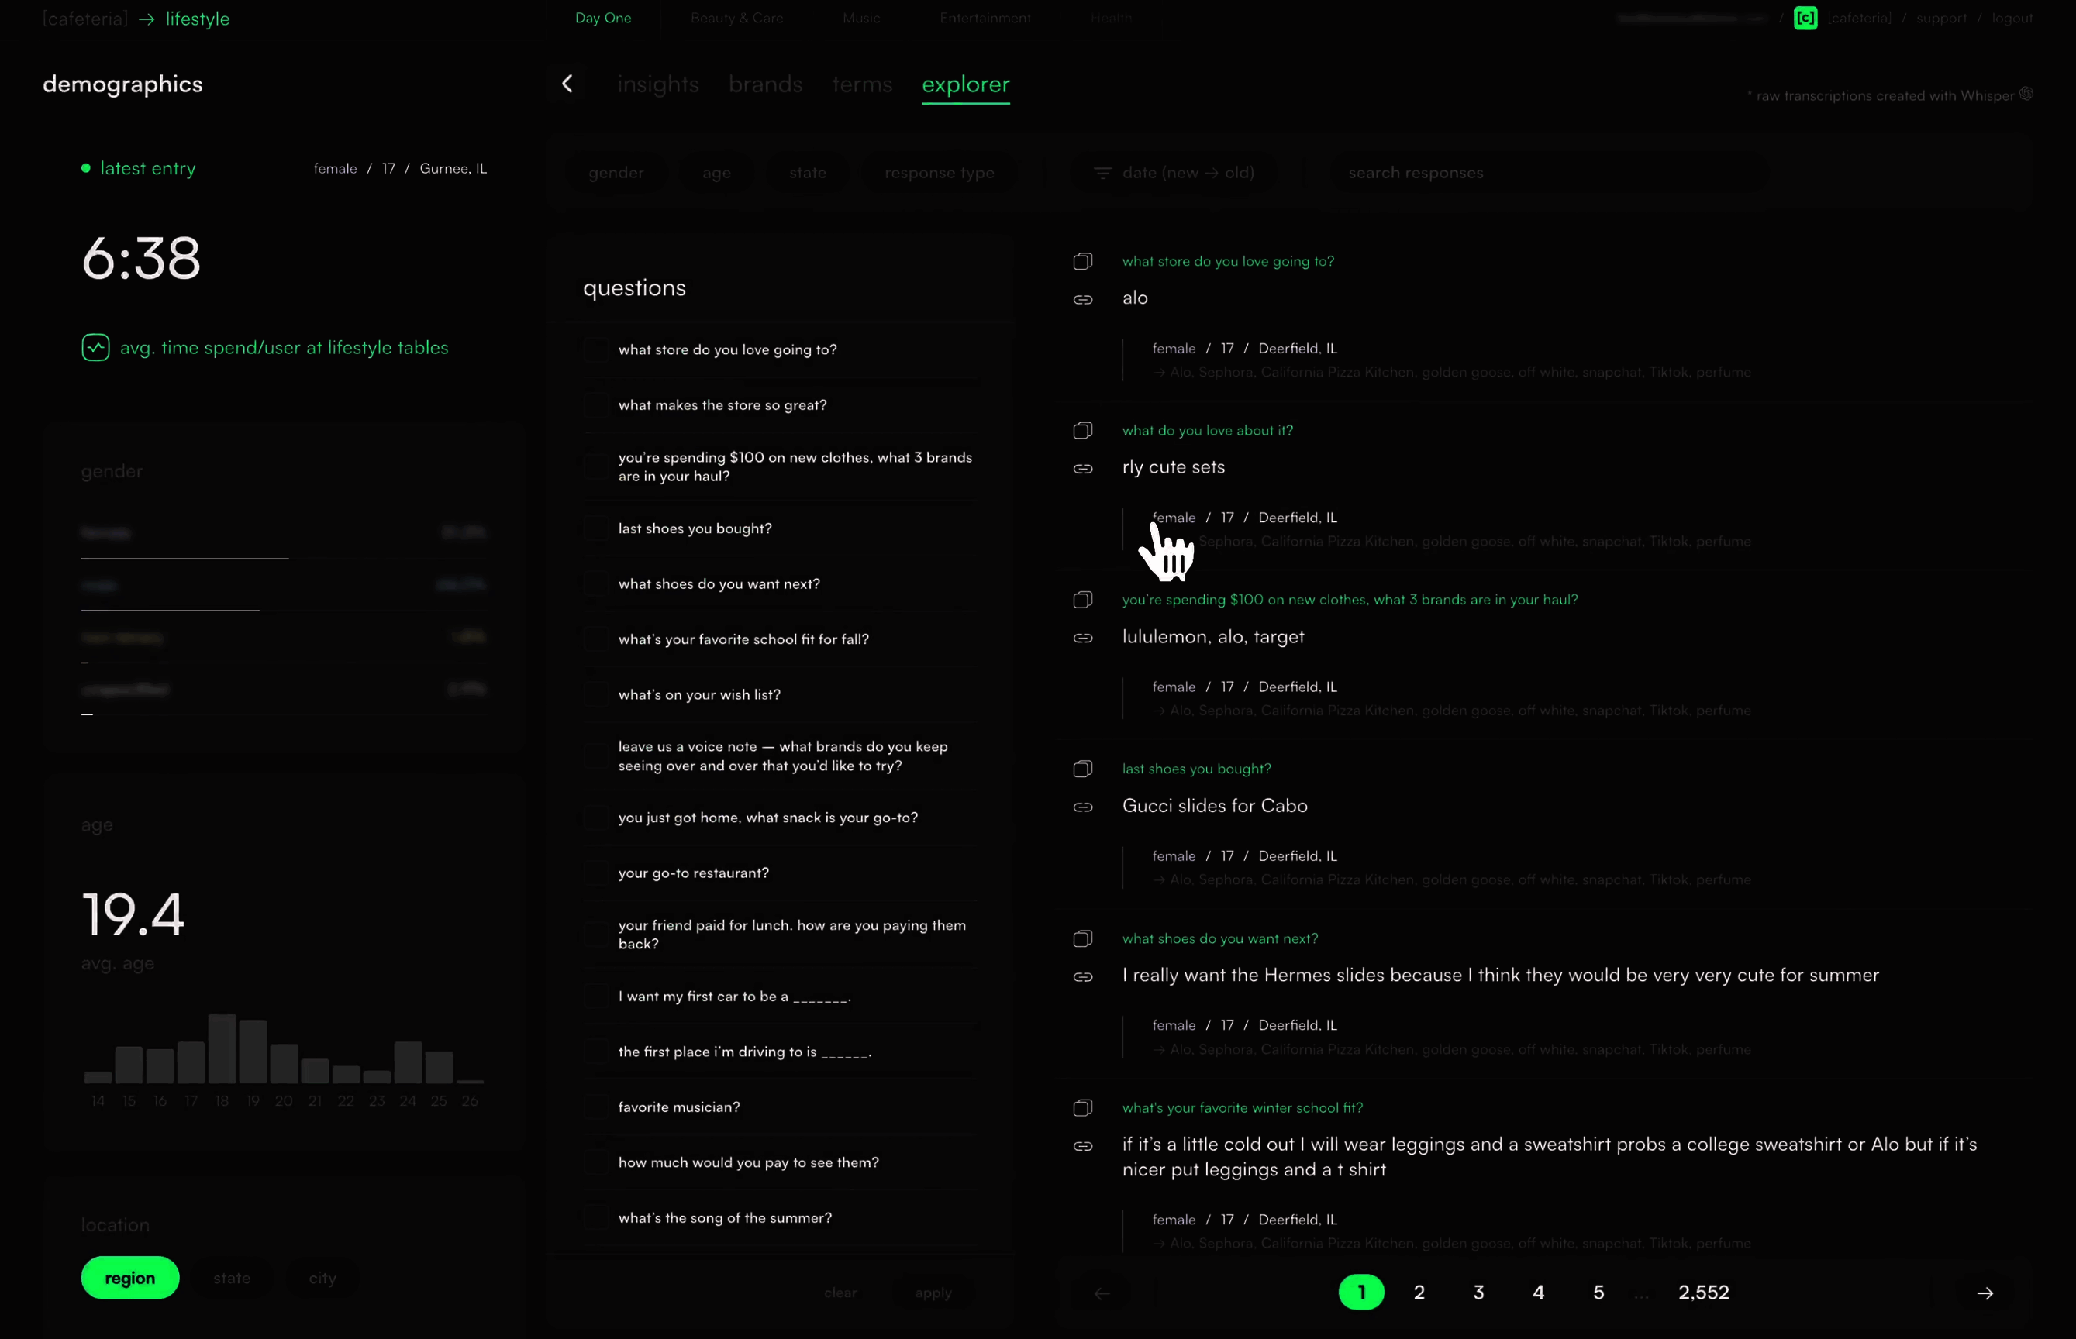Open the gender filter dropdown
This screenshot has height=1339, width=2076.
click(x=616, y=173)
